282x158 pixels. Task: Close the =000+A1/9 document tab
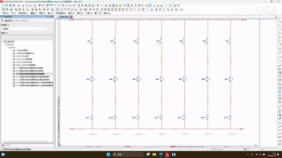point(71,17)
